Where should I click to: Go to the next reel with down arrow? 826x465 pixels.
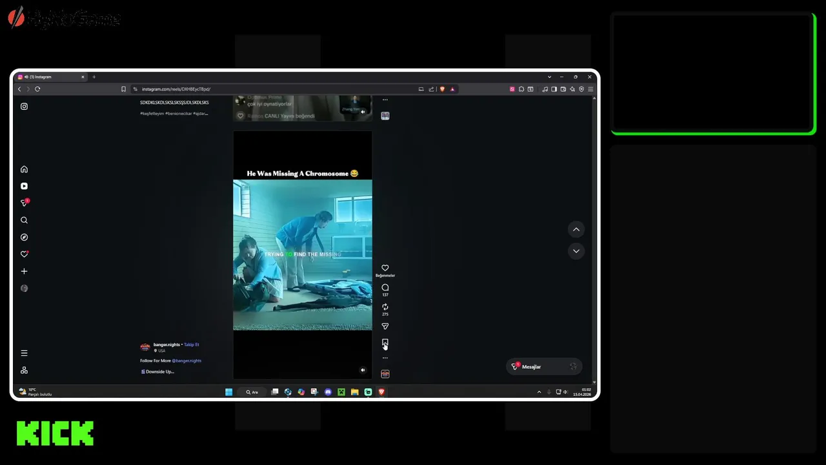pyautogui.click(x=576, y=251)
